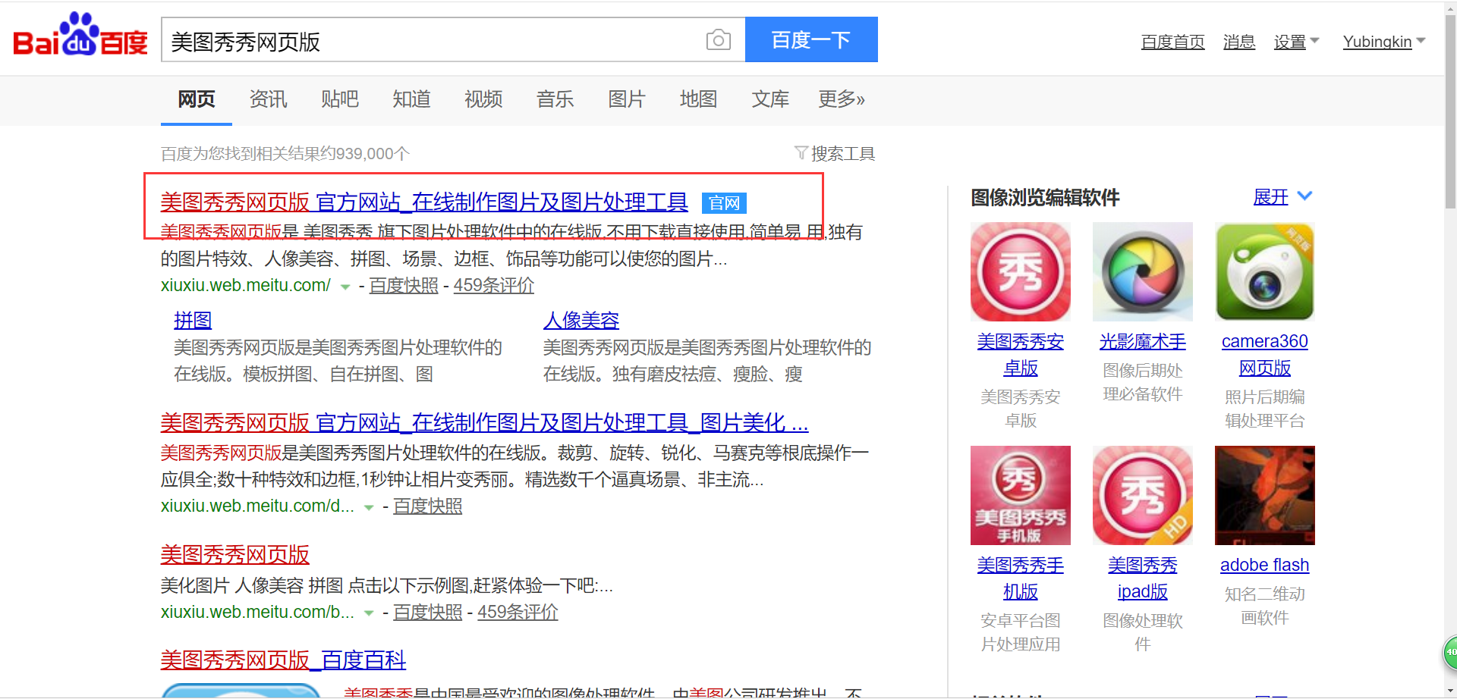1457x699 pixels.
Task: Switch to the 地图 tab
Action: coord(698,99)
